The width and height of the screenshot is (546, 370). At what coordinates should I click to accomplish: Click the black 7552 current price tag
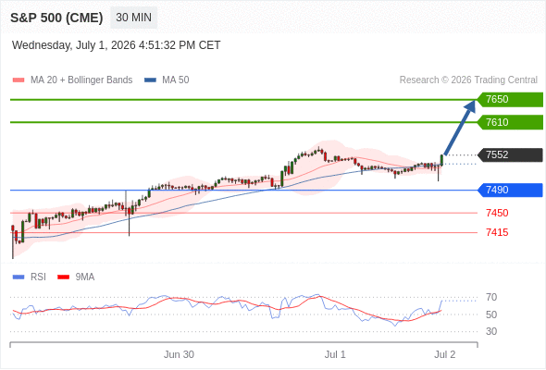[510, 154]
